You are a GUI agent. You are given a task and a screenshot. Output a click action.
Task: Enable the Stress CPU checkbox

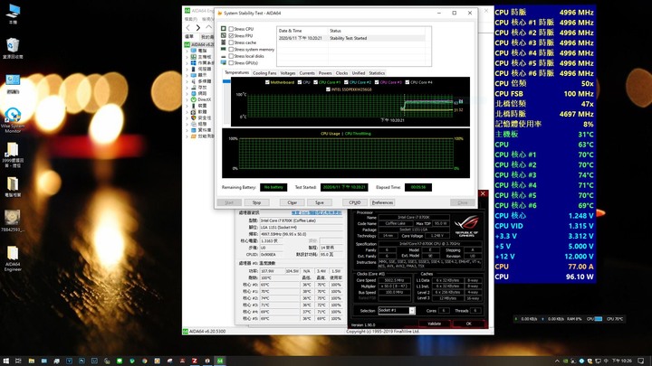(231, 29)
